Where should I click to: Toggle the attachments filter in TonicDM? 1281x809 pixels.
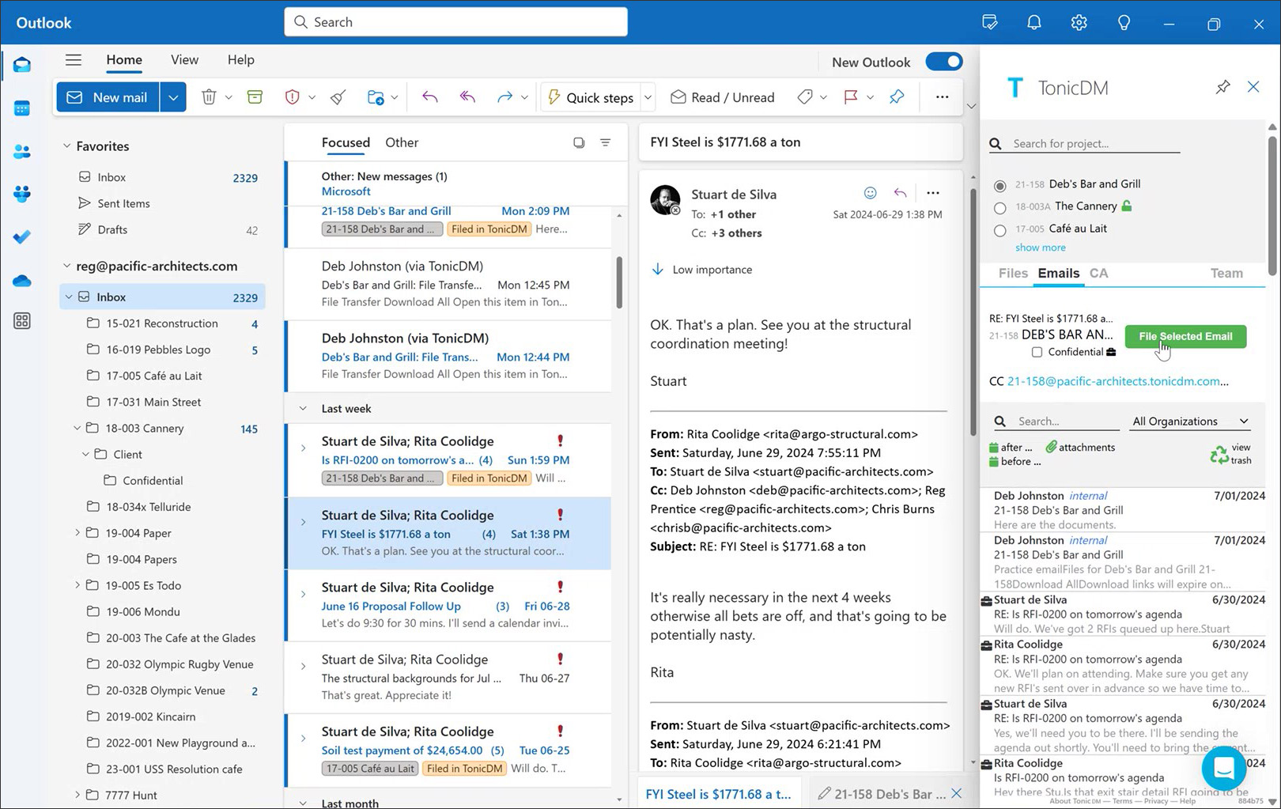(1079, 447)
